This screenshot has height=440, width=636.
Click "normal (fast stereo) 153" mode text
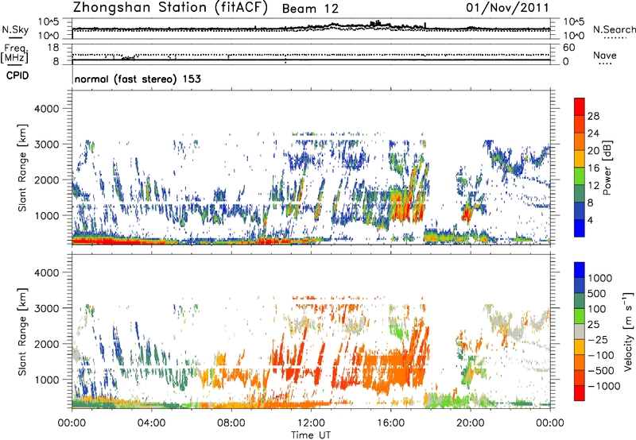[138, 79]
